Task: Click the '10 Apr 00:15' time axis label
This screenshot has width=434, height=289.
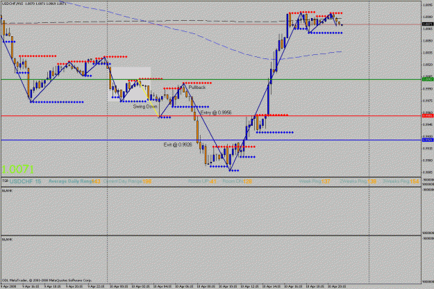Action: (x=119, y=286)
